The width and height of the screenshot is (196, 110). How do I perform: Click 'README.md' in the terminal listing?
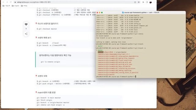[x=137, y=20]
